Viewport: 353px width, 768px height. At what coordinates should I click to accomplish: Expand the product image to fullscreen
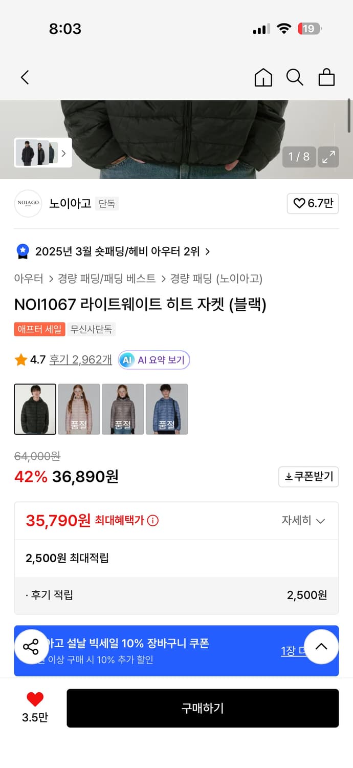[328, 157]
